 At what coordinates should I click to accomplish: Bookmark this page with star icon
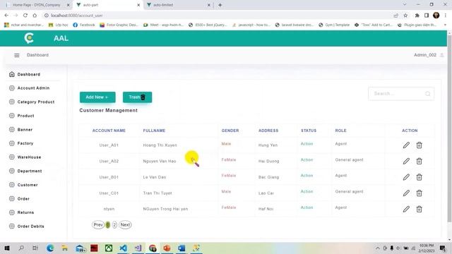coord(405,16)
